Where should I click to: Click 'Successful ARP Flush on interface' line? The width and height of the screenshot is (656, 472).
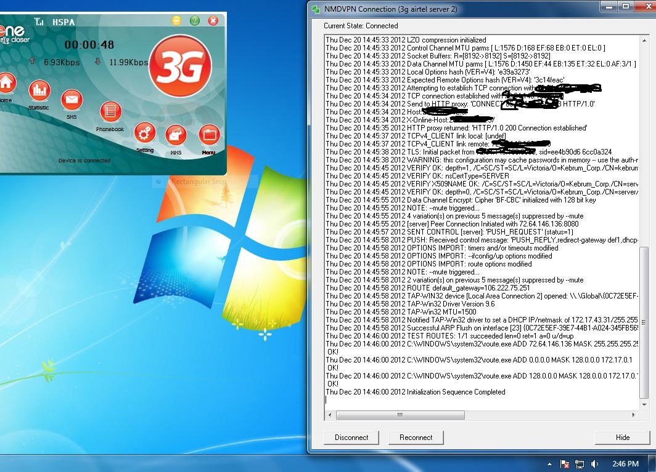[482, 328]
